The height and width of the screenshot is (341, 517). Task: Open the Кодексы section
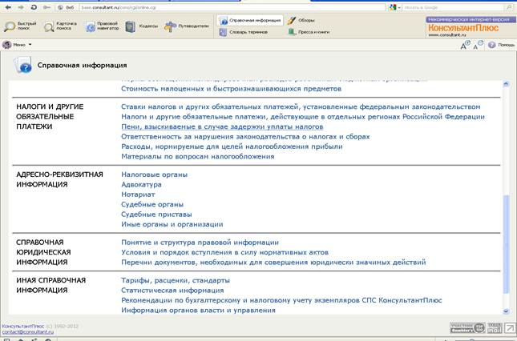(x=142, y=26)
